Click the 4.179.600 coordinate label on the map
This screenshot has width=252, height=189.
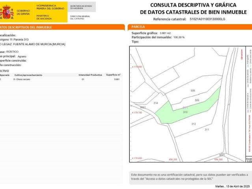click(137, 158)
